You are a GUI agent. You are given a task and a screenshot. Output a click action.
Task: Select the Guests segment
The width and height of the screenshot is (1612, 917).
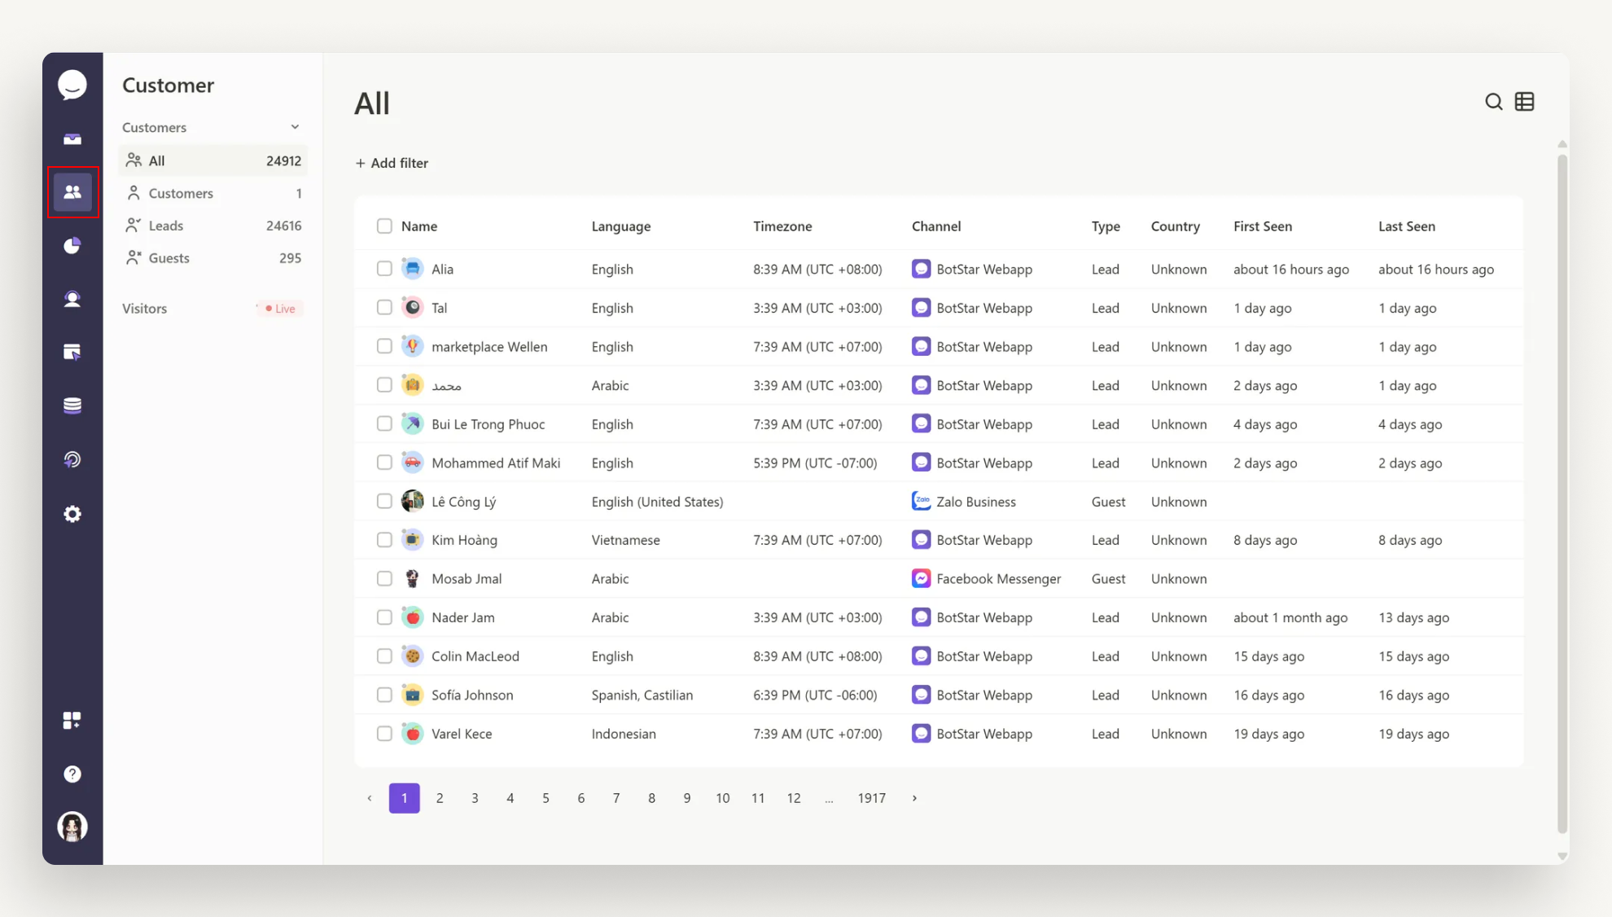pyautogui.click(x=169, y=258)
